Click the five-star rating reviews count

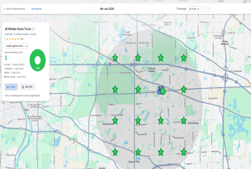(22, 39)
